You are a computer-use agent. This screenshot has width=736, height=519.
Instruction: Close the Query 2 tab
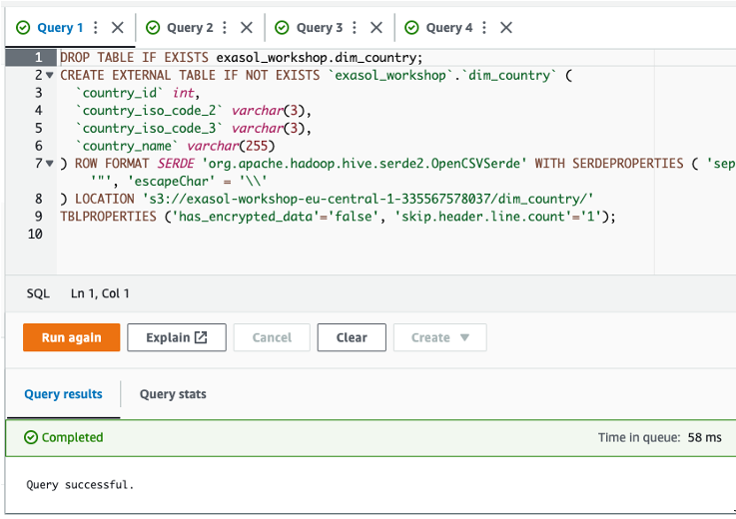point(247,28)
